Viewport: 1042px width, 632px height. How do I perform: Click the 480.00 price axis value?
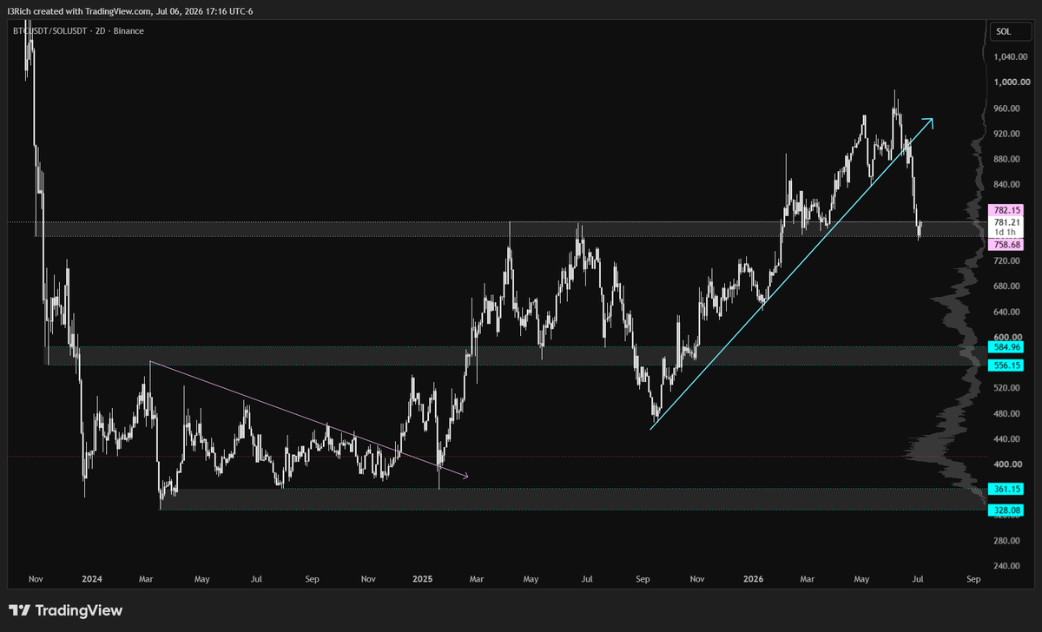pyautogui.click(x=1007, y=414)
